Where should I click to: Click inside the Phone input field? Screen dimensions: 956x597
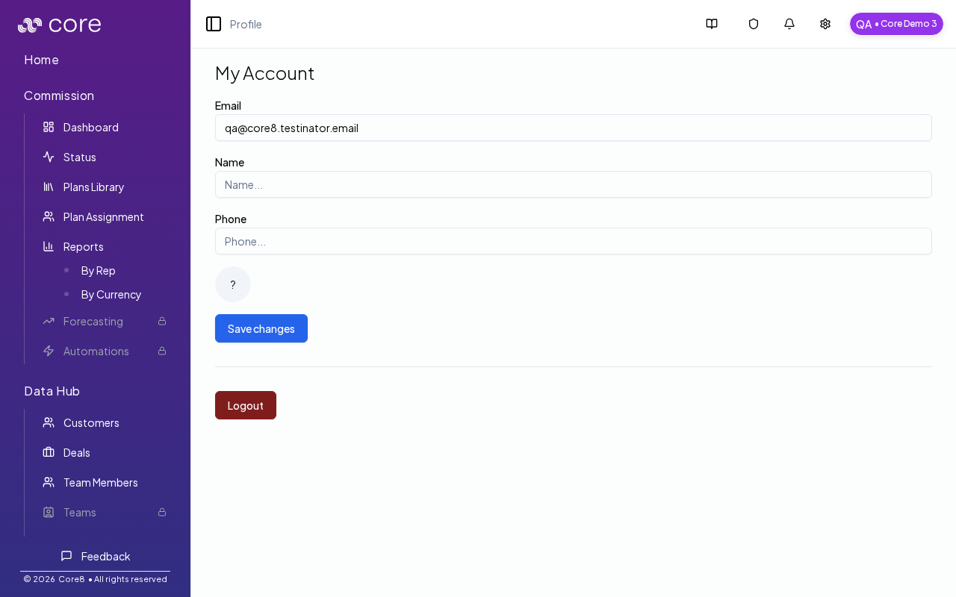[574, 241]
